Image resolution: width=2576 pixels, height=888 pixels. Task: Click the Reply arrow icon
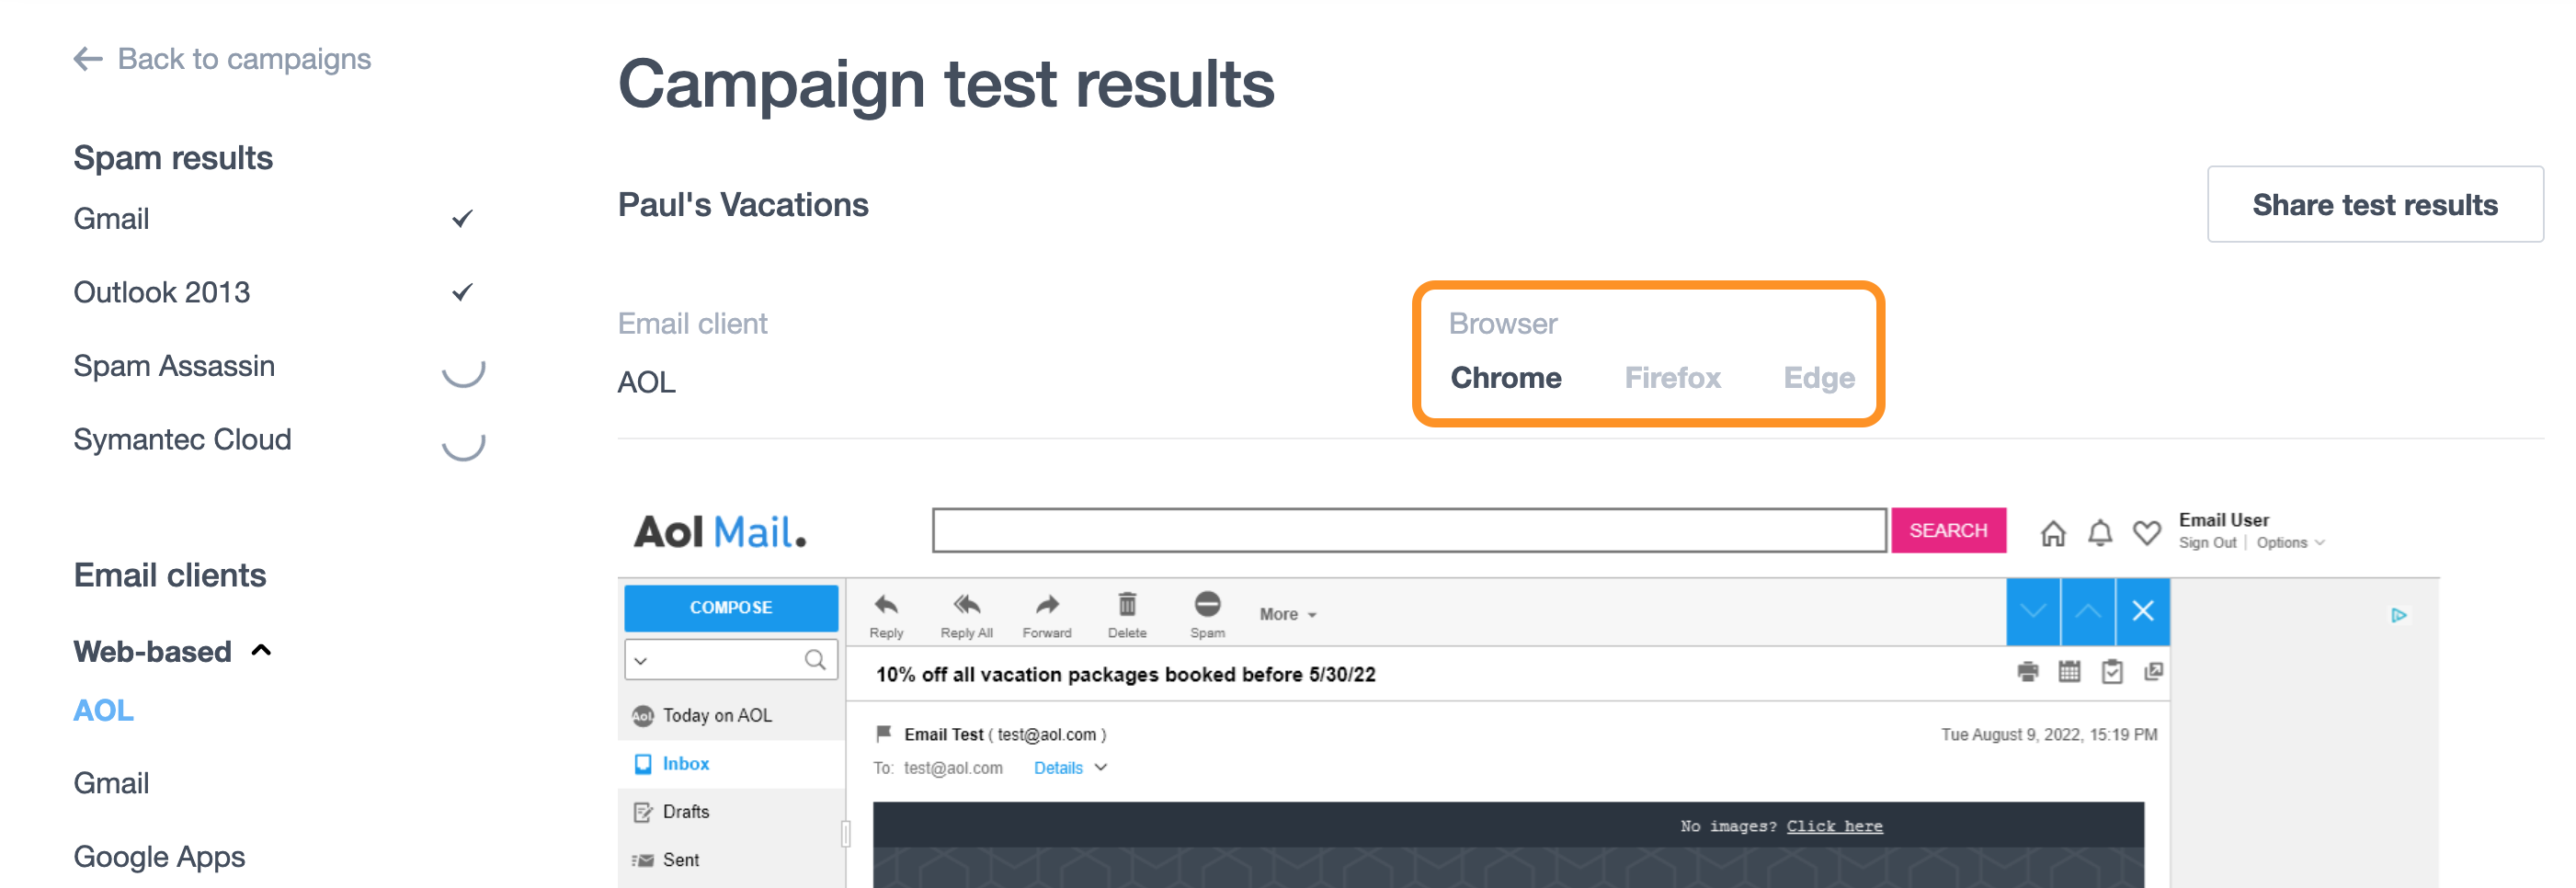pos(886,605)
